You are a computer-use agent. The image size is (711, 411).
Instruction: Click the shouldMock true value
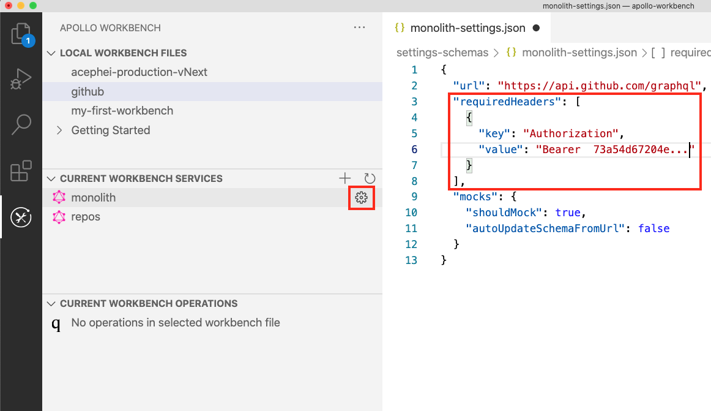tap(568, 213)
